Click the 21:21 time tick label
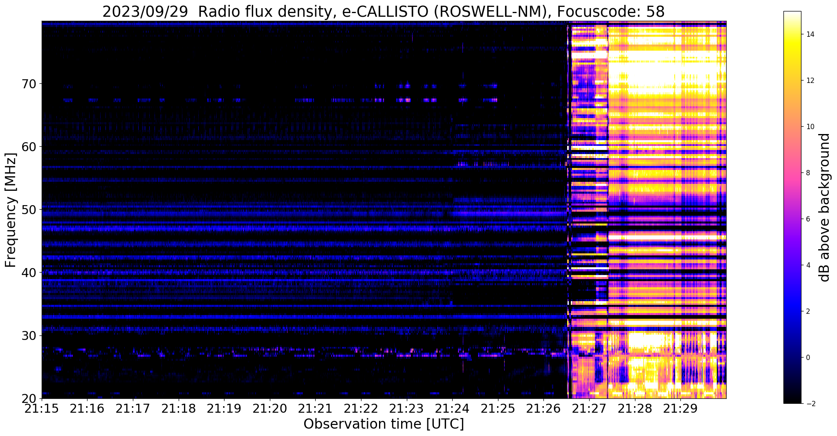 [315, 408]
